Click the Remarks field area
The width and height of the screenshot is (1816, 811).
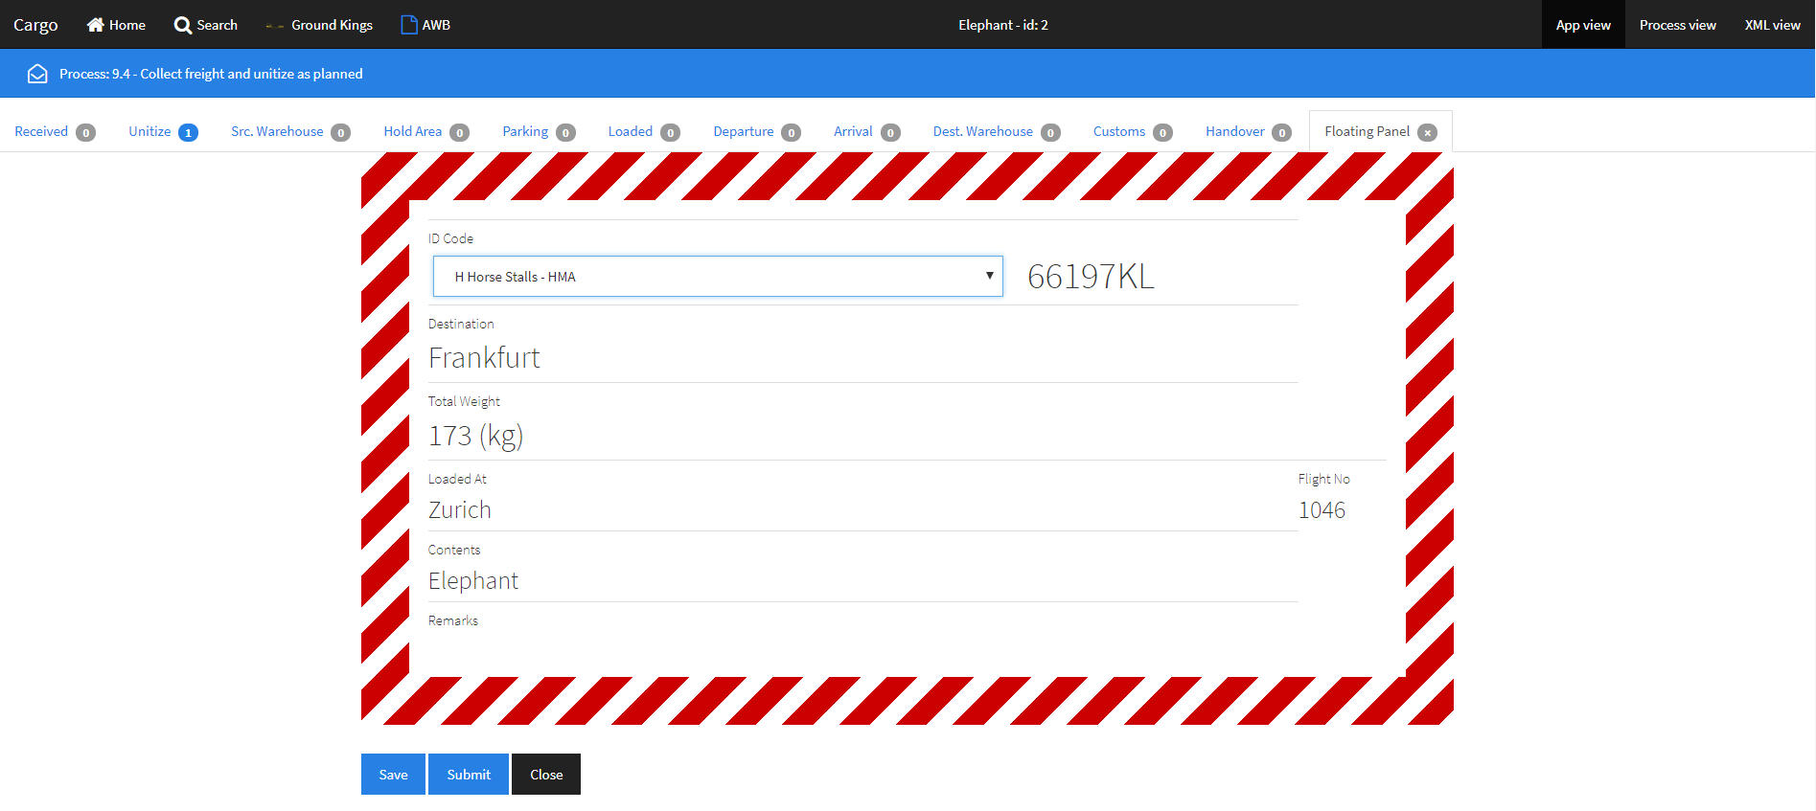[x=862, y=646]
